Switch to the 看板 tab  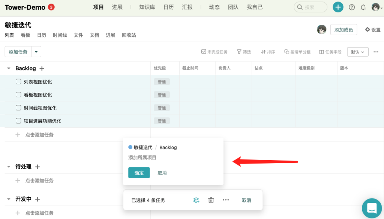point(25,35)
